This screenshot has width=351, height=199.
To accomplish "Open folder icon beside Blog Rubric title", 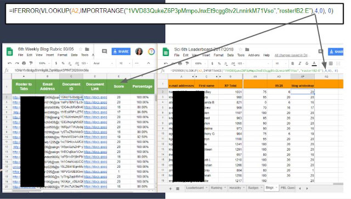I will 87,49.
